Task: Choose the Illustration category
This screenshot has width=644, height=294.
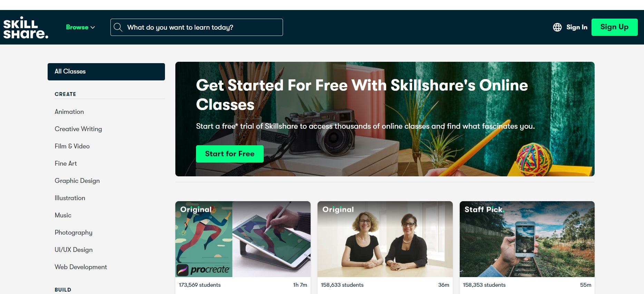Action: 70,198
